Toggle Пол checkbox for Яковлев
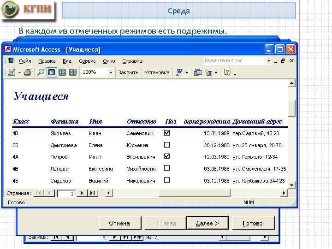Screen dimensions: 332x249 tap(167, 133)
